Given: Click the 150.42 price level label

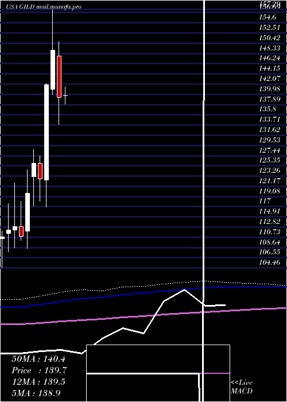Looking at the screenshot, I should tap(269, 38).
